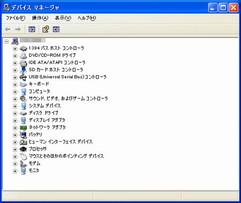Expand the ディスプレイ アダプタ node
The image size is (241, 203).
pyautogui.click(x=15, y=121)
